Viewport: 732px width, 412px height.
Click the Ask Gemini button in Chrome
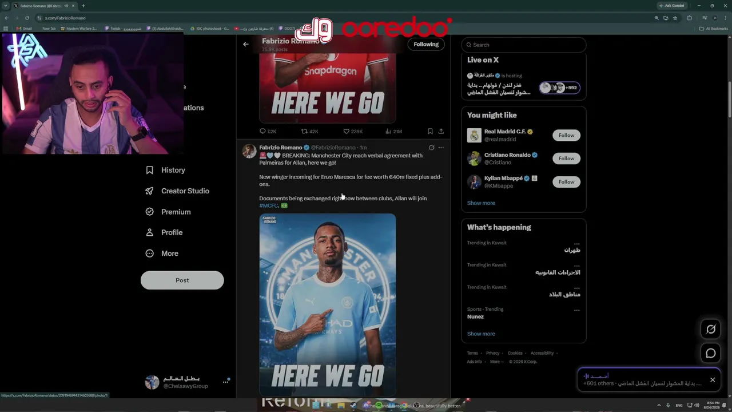coord(672,6)
